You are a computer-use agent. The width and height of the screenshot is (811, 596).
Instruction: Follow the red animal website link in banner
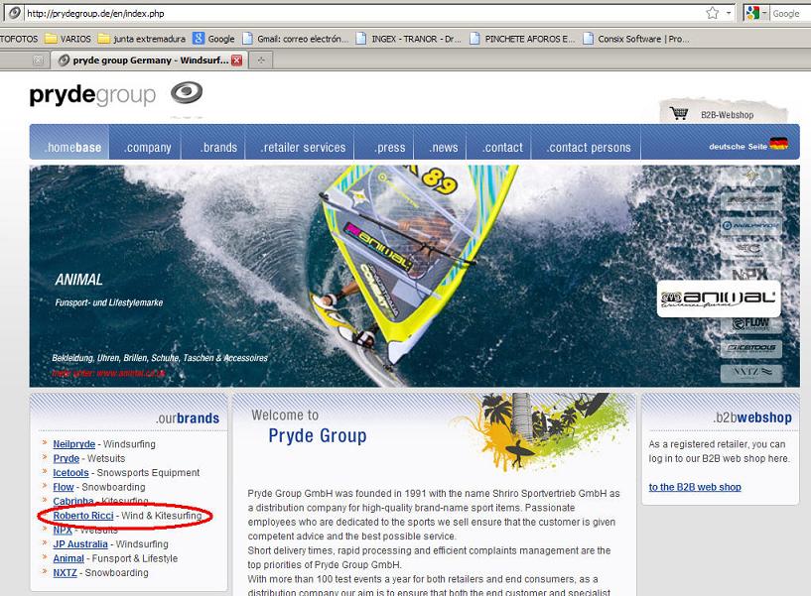tap(109, 373)
